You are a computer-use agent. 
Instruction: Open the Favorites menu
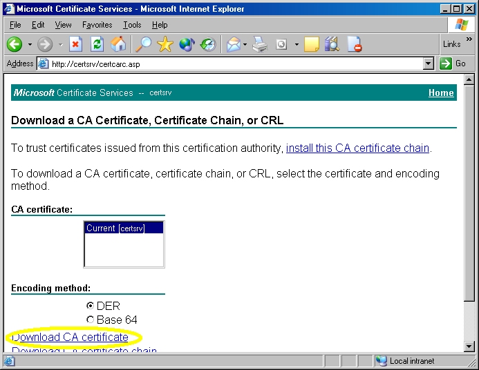97,25
